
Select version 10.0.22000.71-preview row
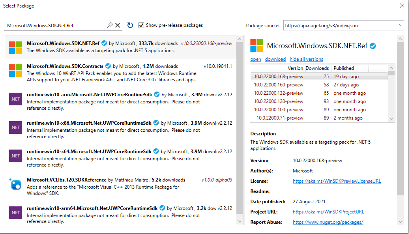point(319,118)
